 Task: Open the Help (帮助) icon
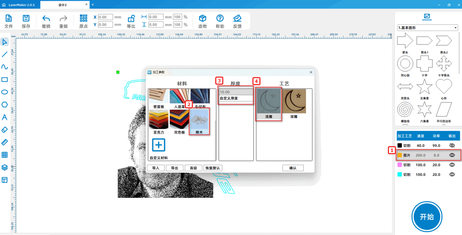coord(220,18)
